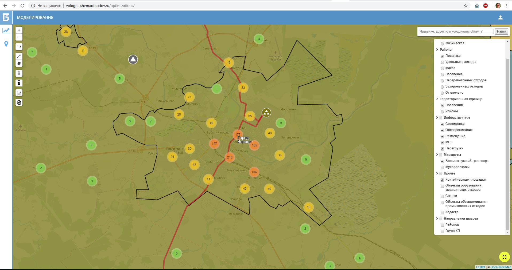The height and width of the screenshot is (270, 512).
Task: Collapse the Районы section arrow
Action: point(437,50)
